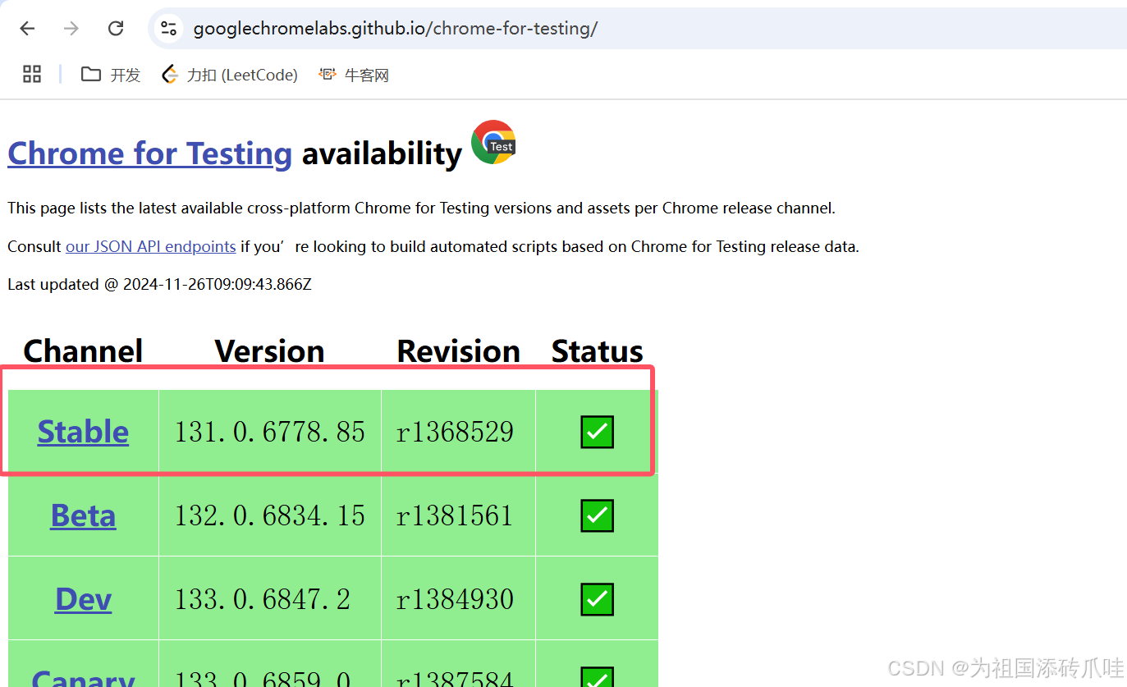Screen dimensions: 1127x687
Task: Open the Stable channel link
Action: tap(83, 431)
